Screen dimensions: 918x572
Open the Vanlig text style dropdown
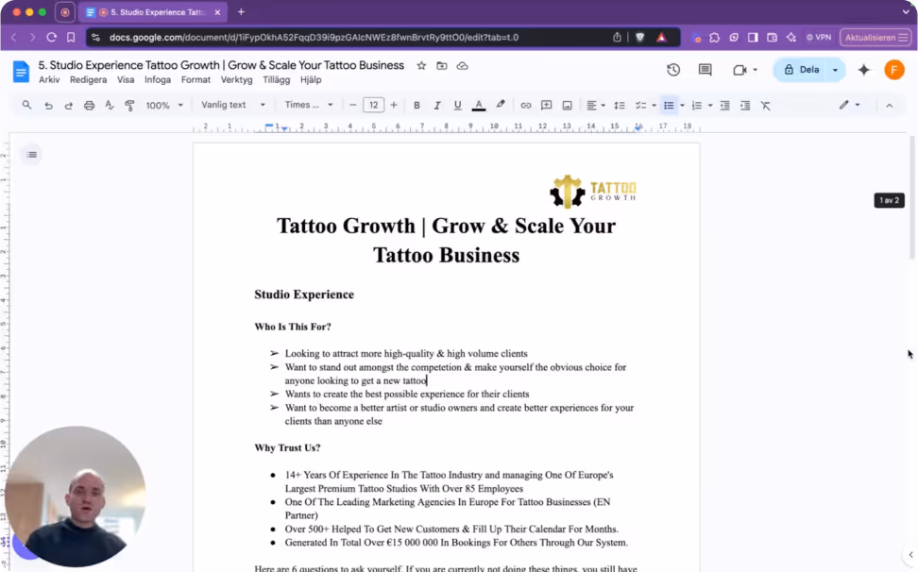[x=233, y=105]
